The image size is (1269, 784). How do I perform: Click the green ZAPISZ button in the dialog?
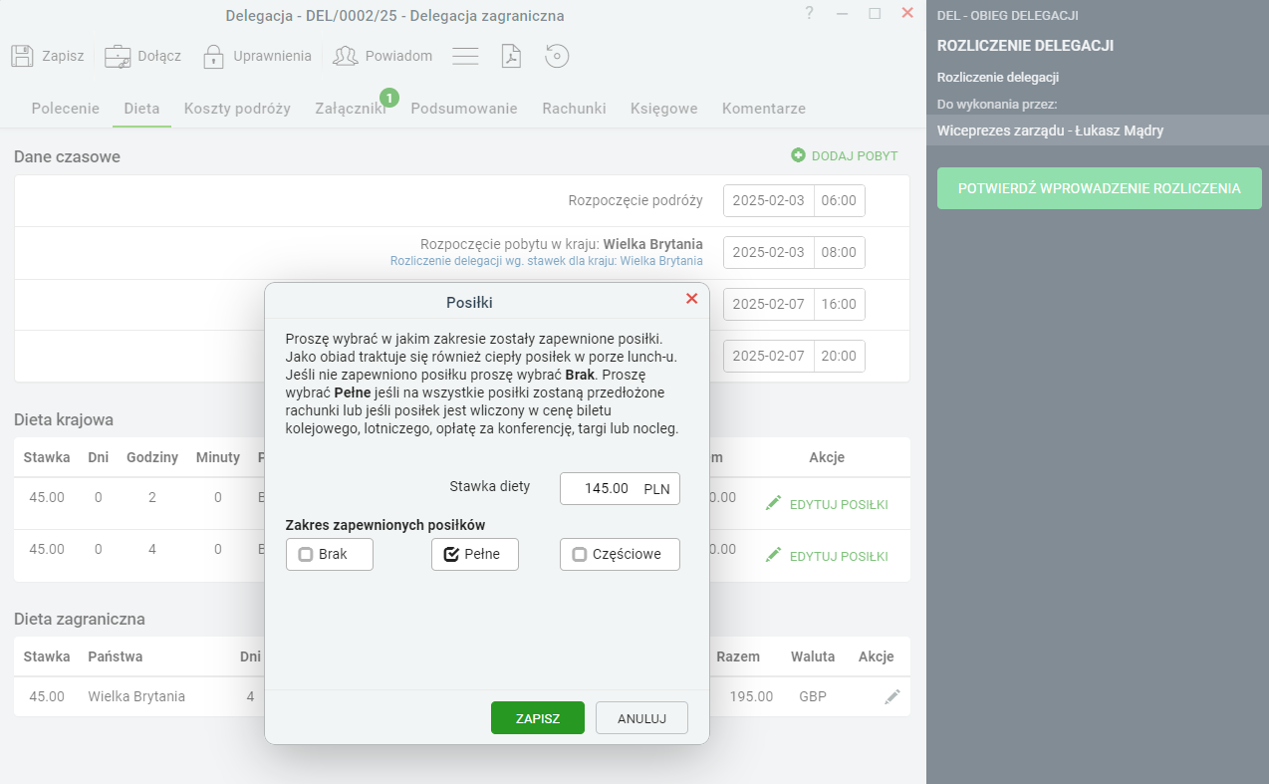point(538,718)
